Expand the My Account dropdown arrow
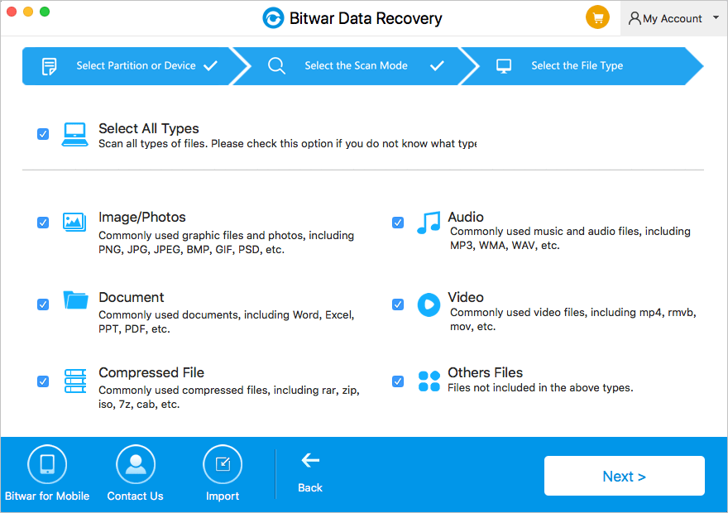Image resolution: width=728 pixels, height=513 pixels. (x=716, y=17)
